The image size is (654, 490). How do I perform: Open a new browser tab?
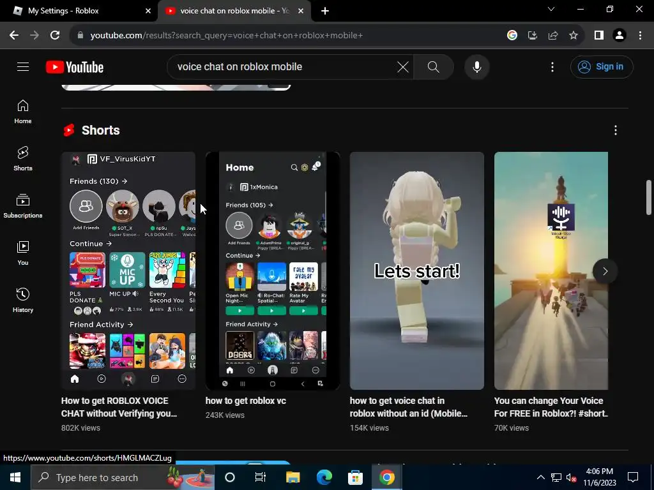click(x=325, y=11)
